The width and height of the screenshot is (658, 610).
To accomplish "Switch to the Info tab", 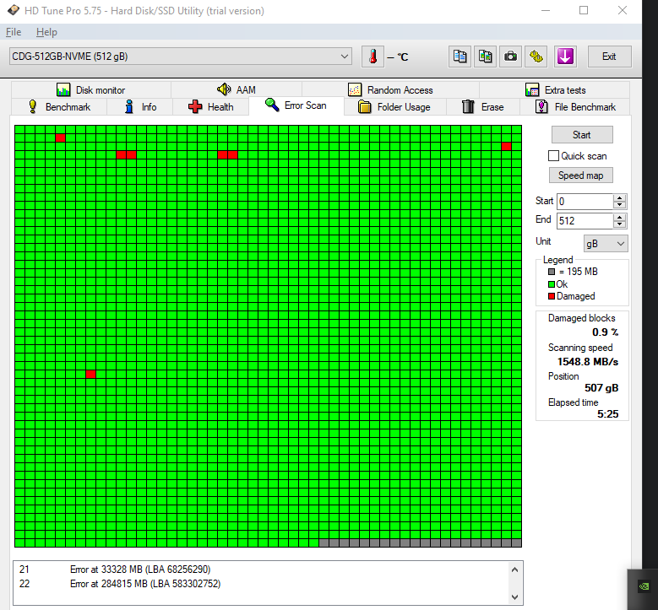I will pyautogui.click(x=140, y=107).
